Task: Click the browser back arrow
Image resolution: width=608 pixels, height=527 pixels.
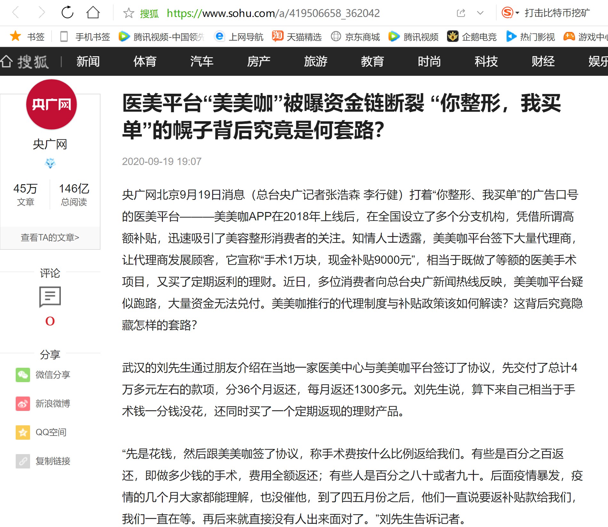Action: (15, 13)
